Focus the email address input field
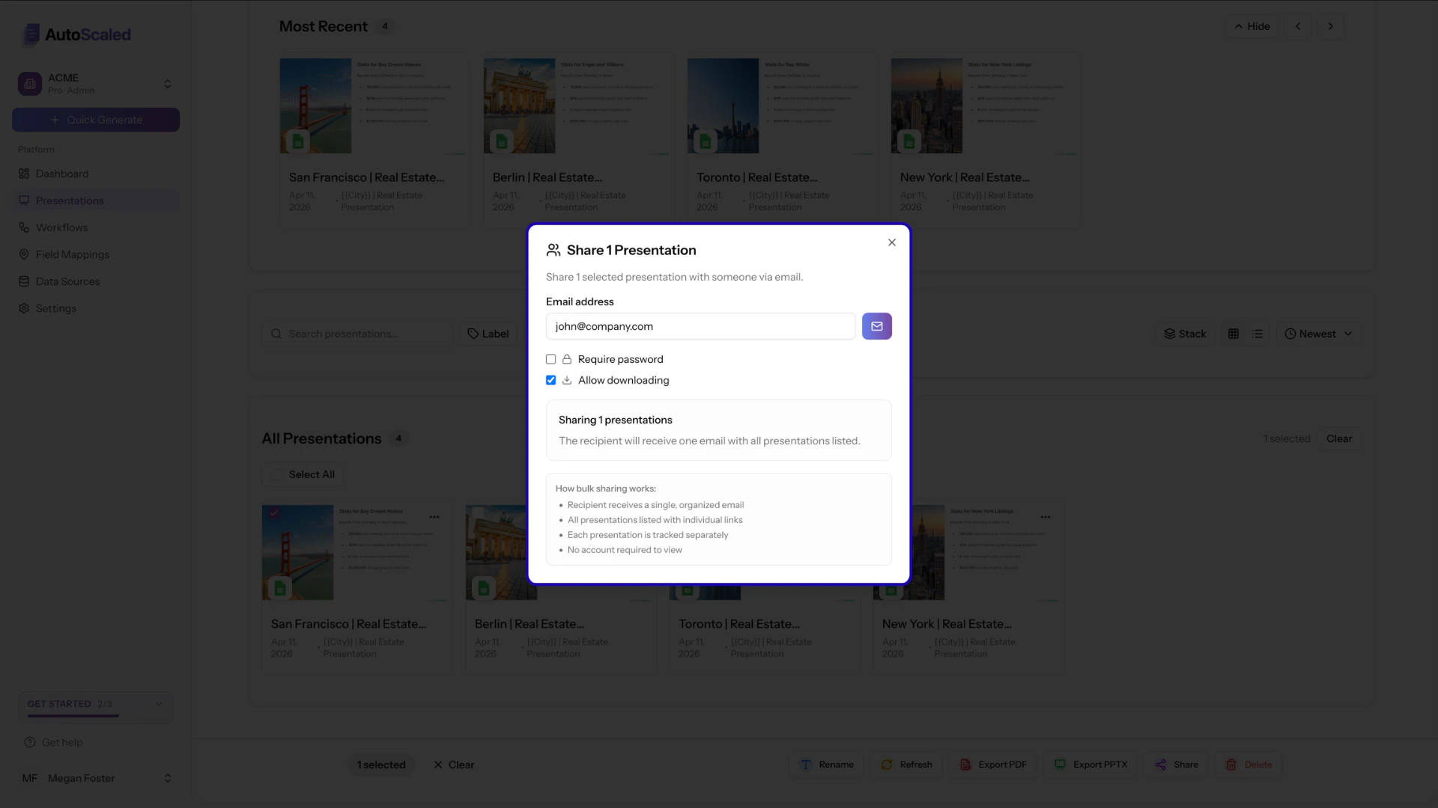The height and width of the screenshot is (808, 1438). [700, 326]
